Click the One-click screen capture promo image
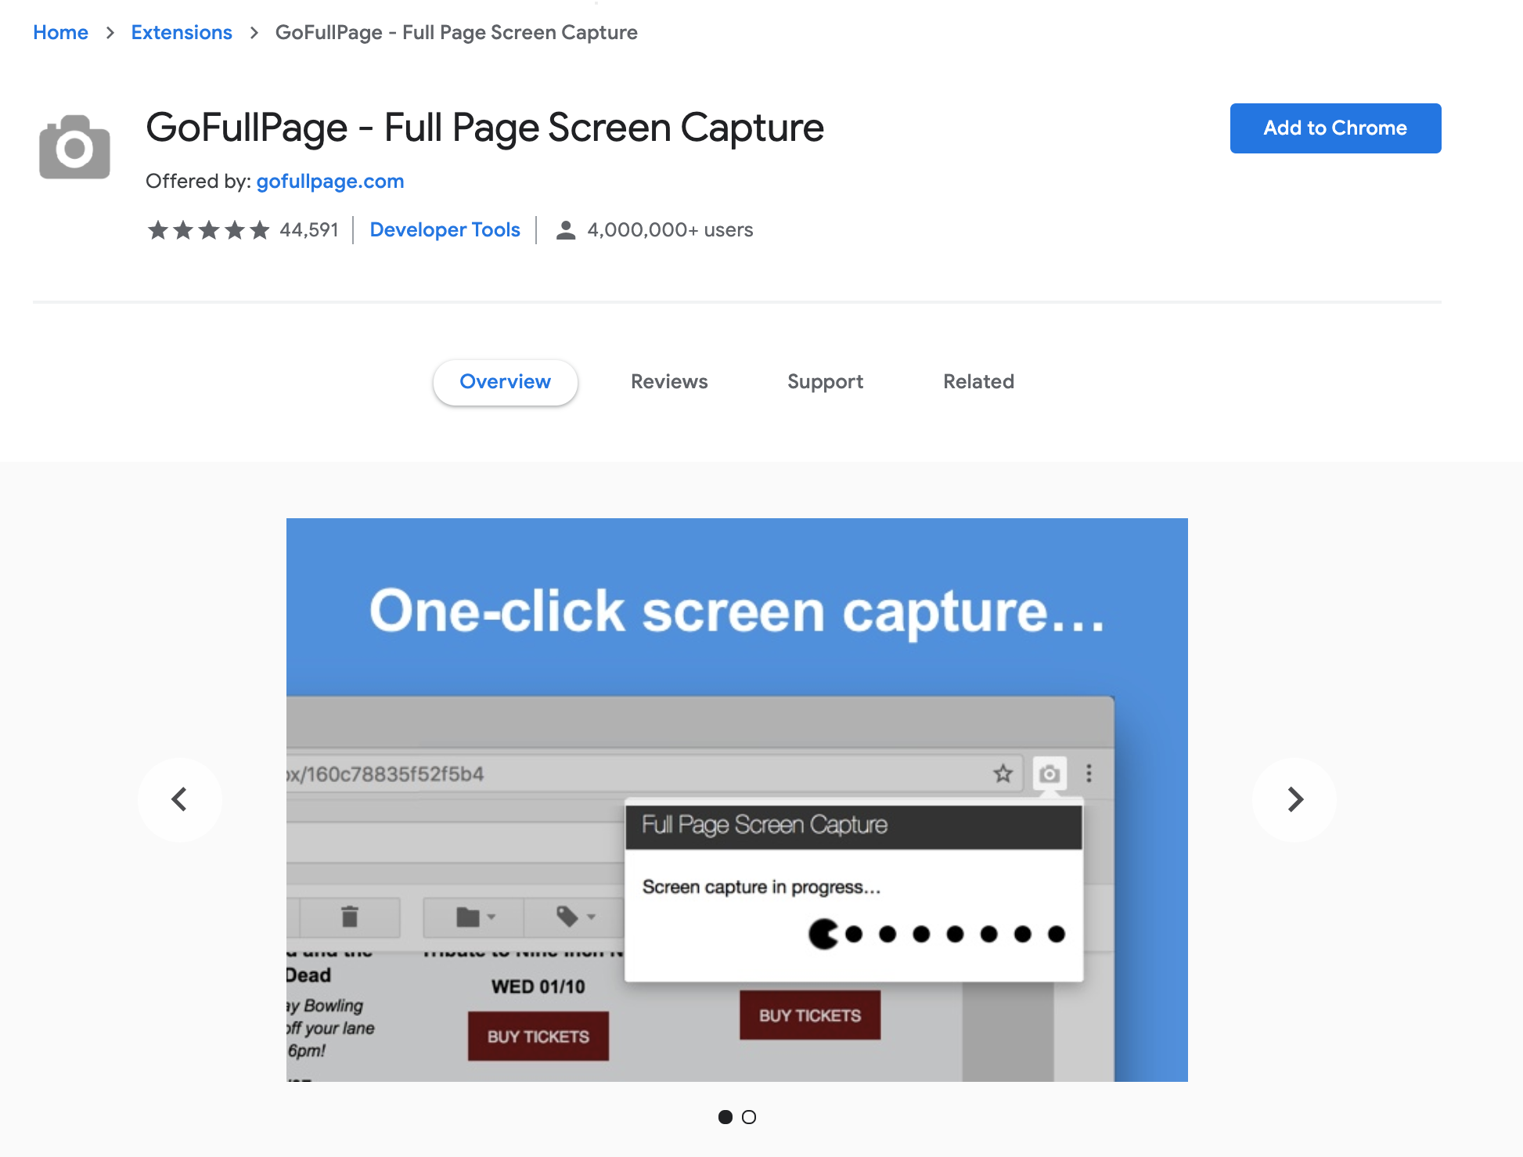The image size is (1523, 1157). click(737, 800)
